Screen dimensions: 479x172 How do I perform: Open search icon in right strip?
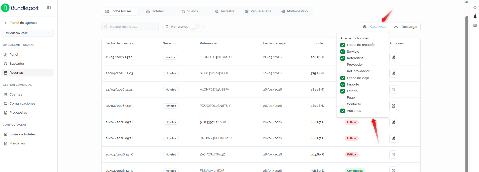pos(475,8)
